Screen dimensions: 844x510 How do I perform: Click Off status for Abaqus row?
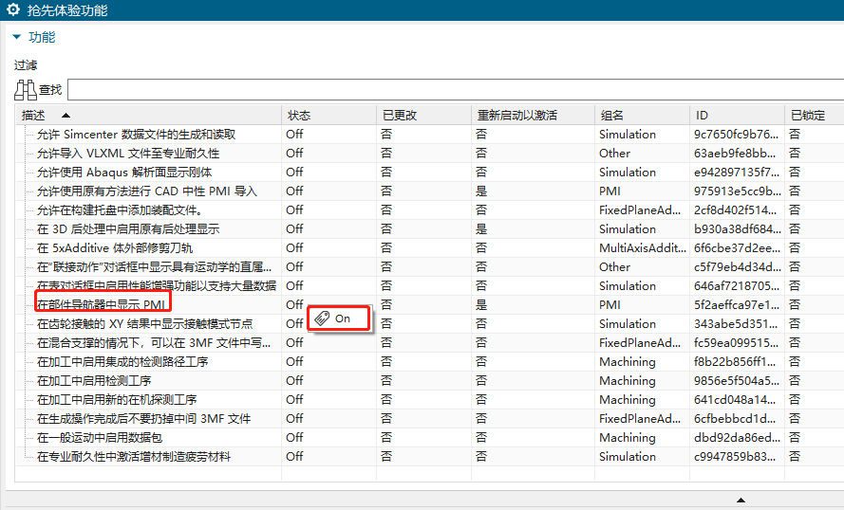coord(294,172)
